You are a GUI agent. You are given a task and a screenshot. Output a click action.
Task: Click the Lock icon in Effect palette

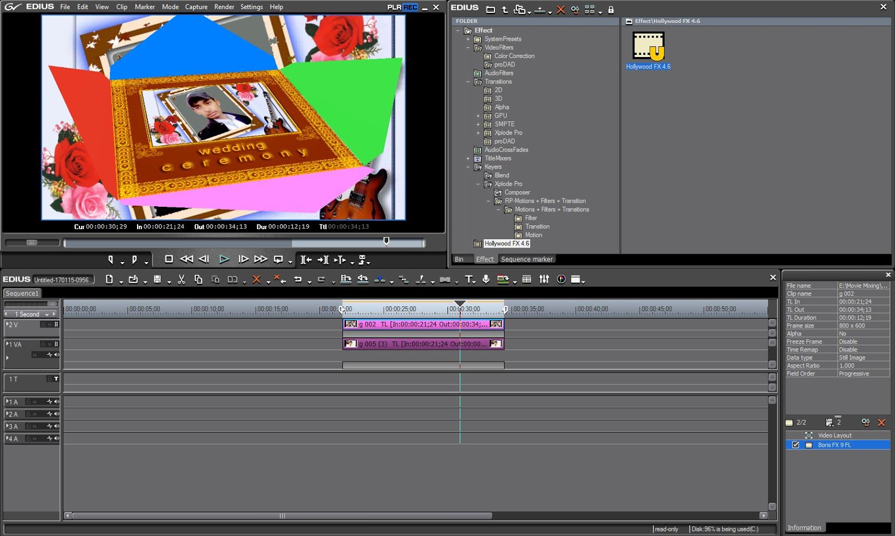click(x=611, y=10)
